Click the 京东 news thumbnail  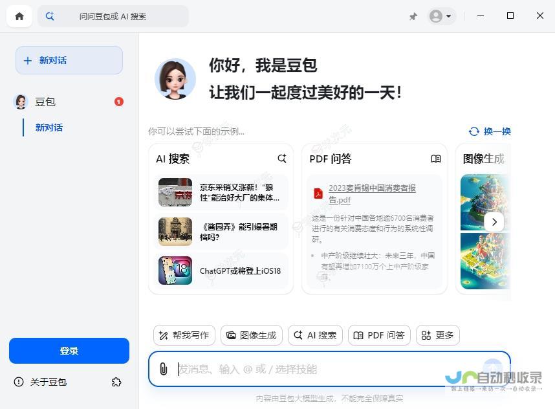pos(175,192)
